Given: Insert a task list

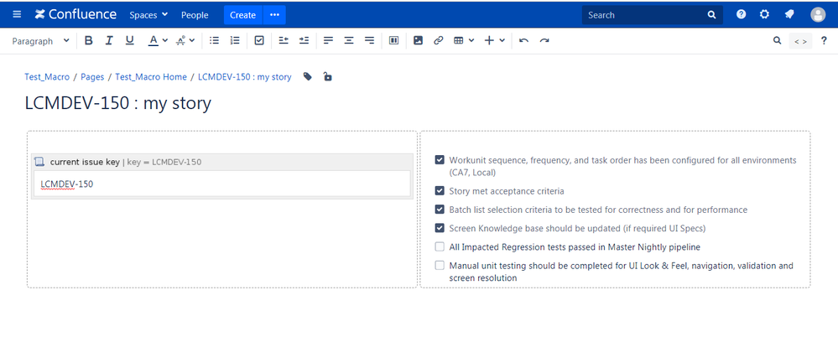Looking at the screenshot, I should [259, 40].
